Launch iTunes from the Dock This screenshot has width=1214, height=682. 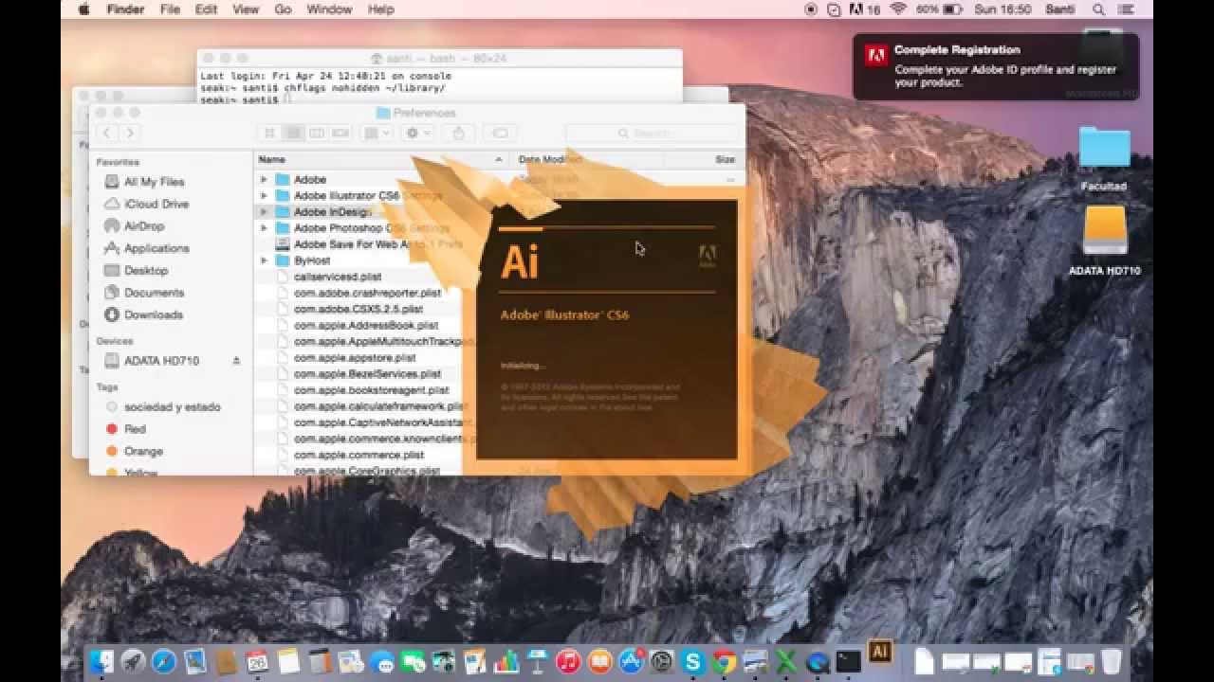(x=568, y=661)
